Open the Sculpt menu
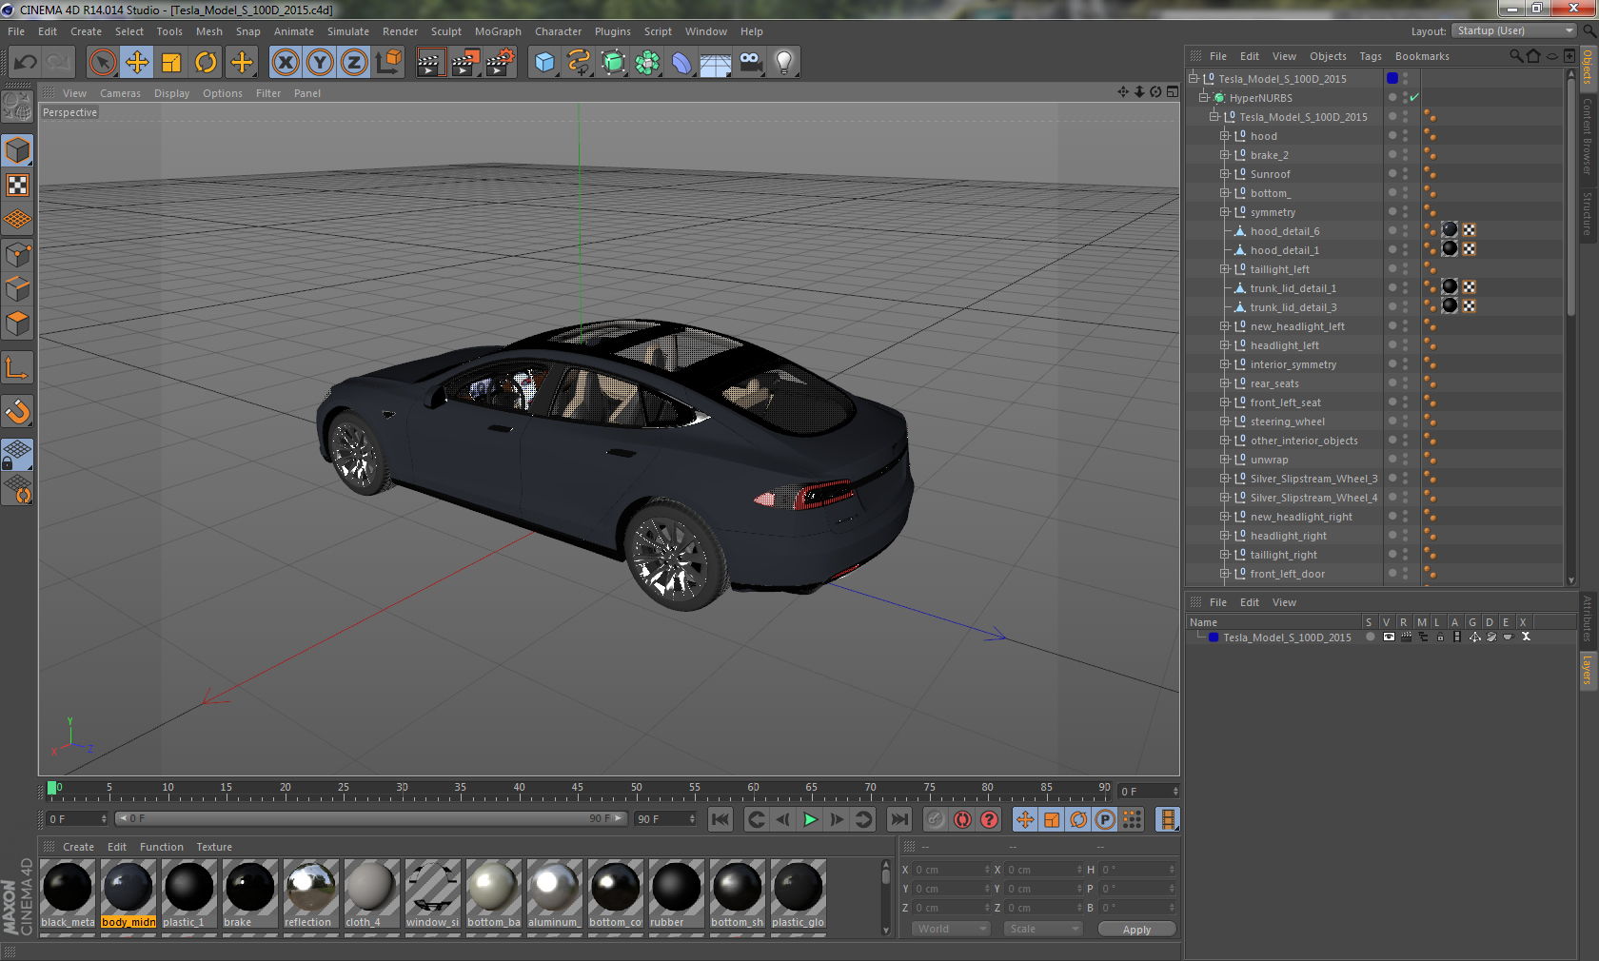Image resolution: width=1599 pixels, height=961 pixels. (x=445, y=31)
